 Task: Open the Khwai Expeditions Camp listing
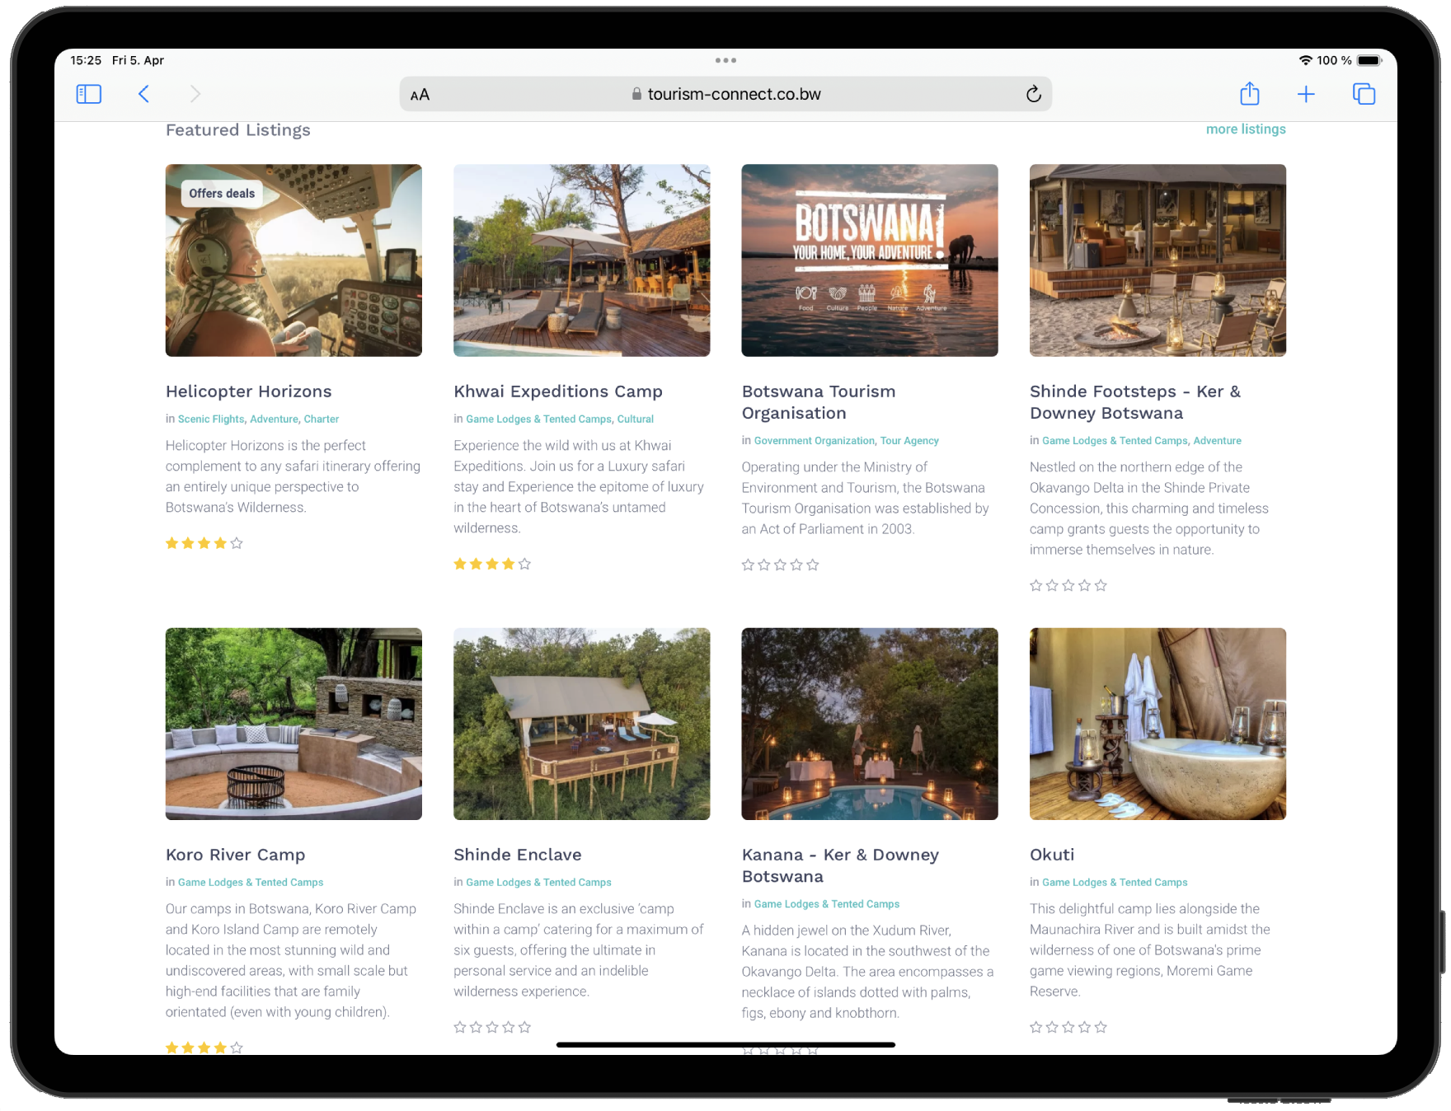[557, 391]
